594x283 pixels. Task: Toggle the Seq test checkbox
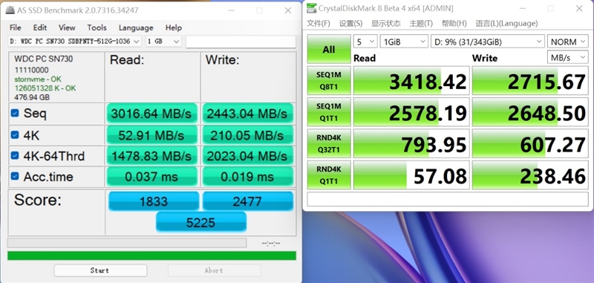click(x=15, y=114)
